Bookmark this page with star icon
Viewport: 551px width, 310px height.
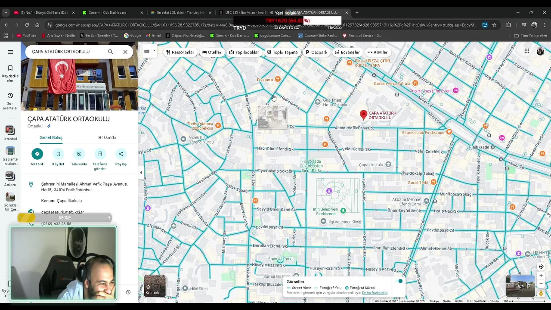click(x=494, y=25)
